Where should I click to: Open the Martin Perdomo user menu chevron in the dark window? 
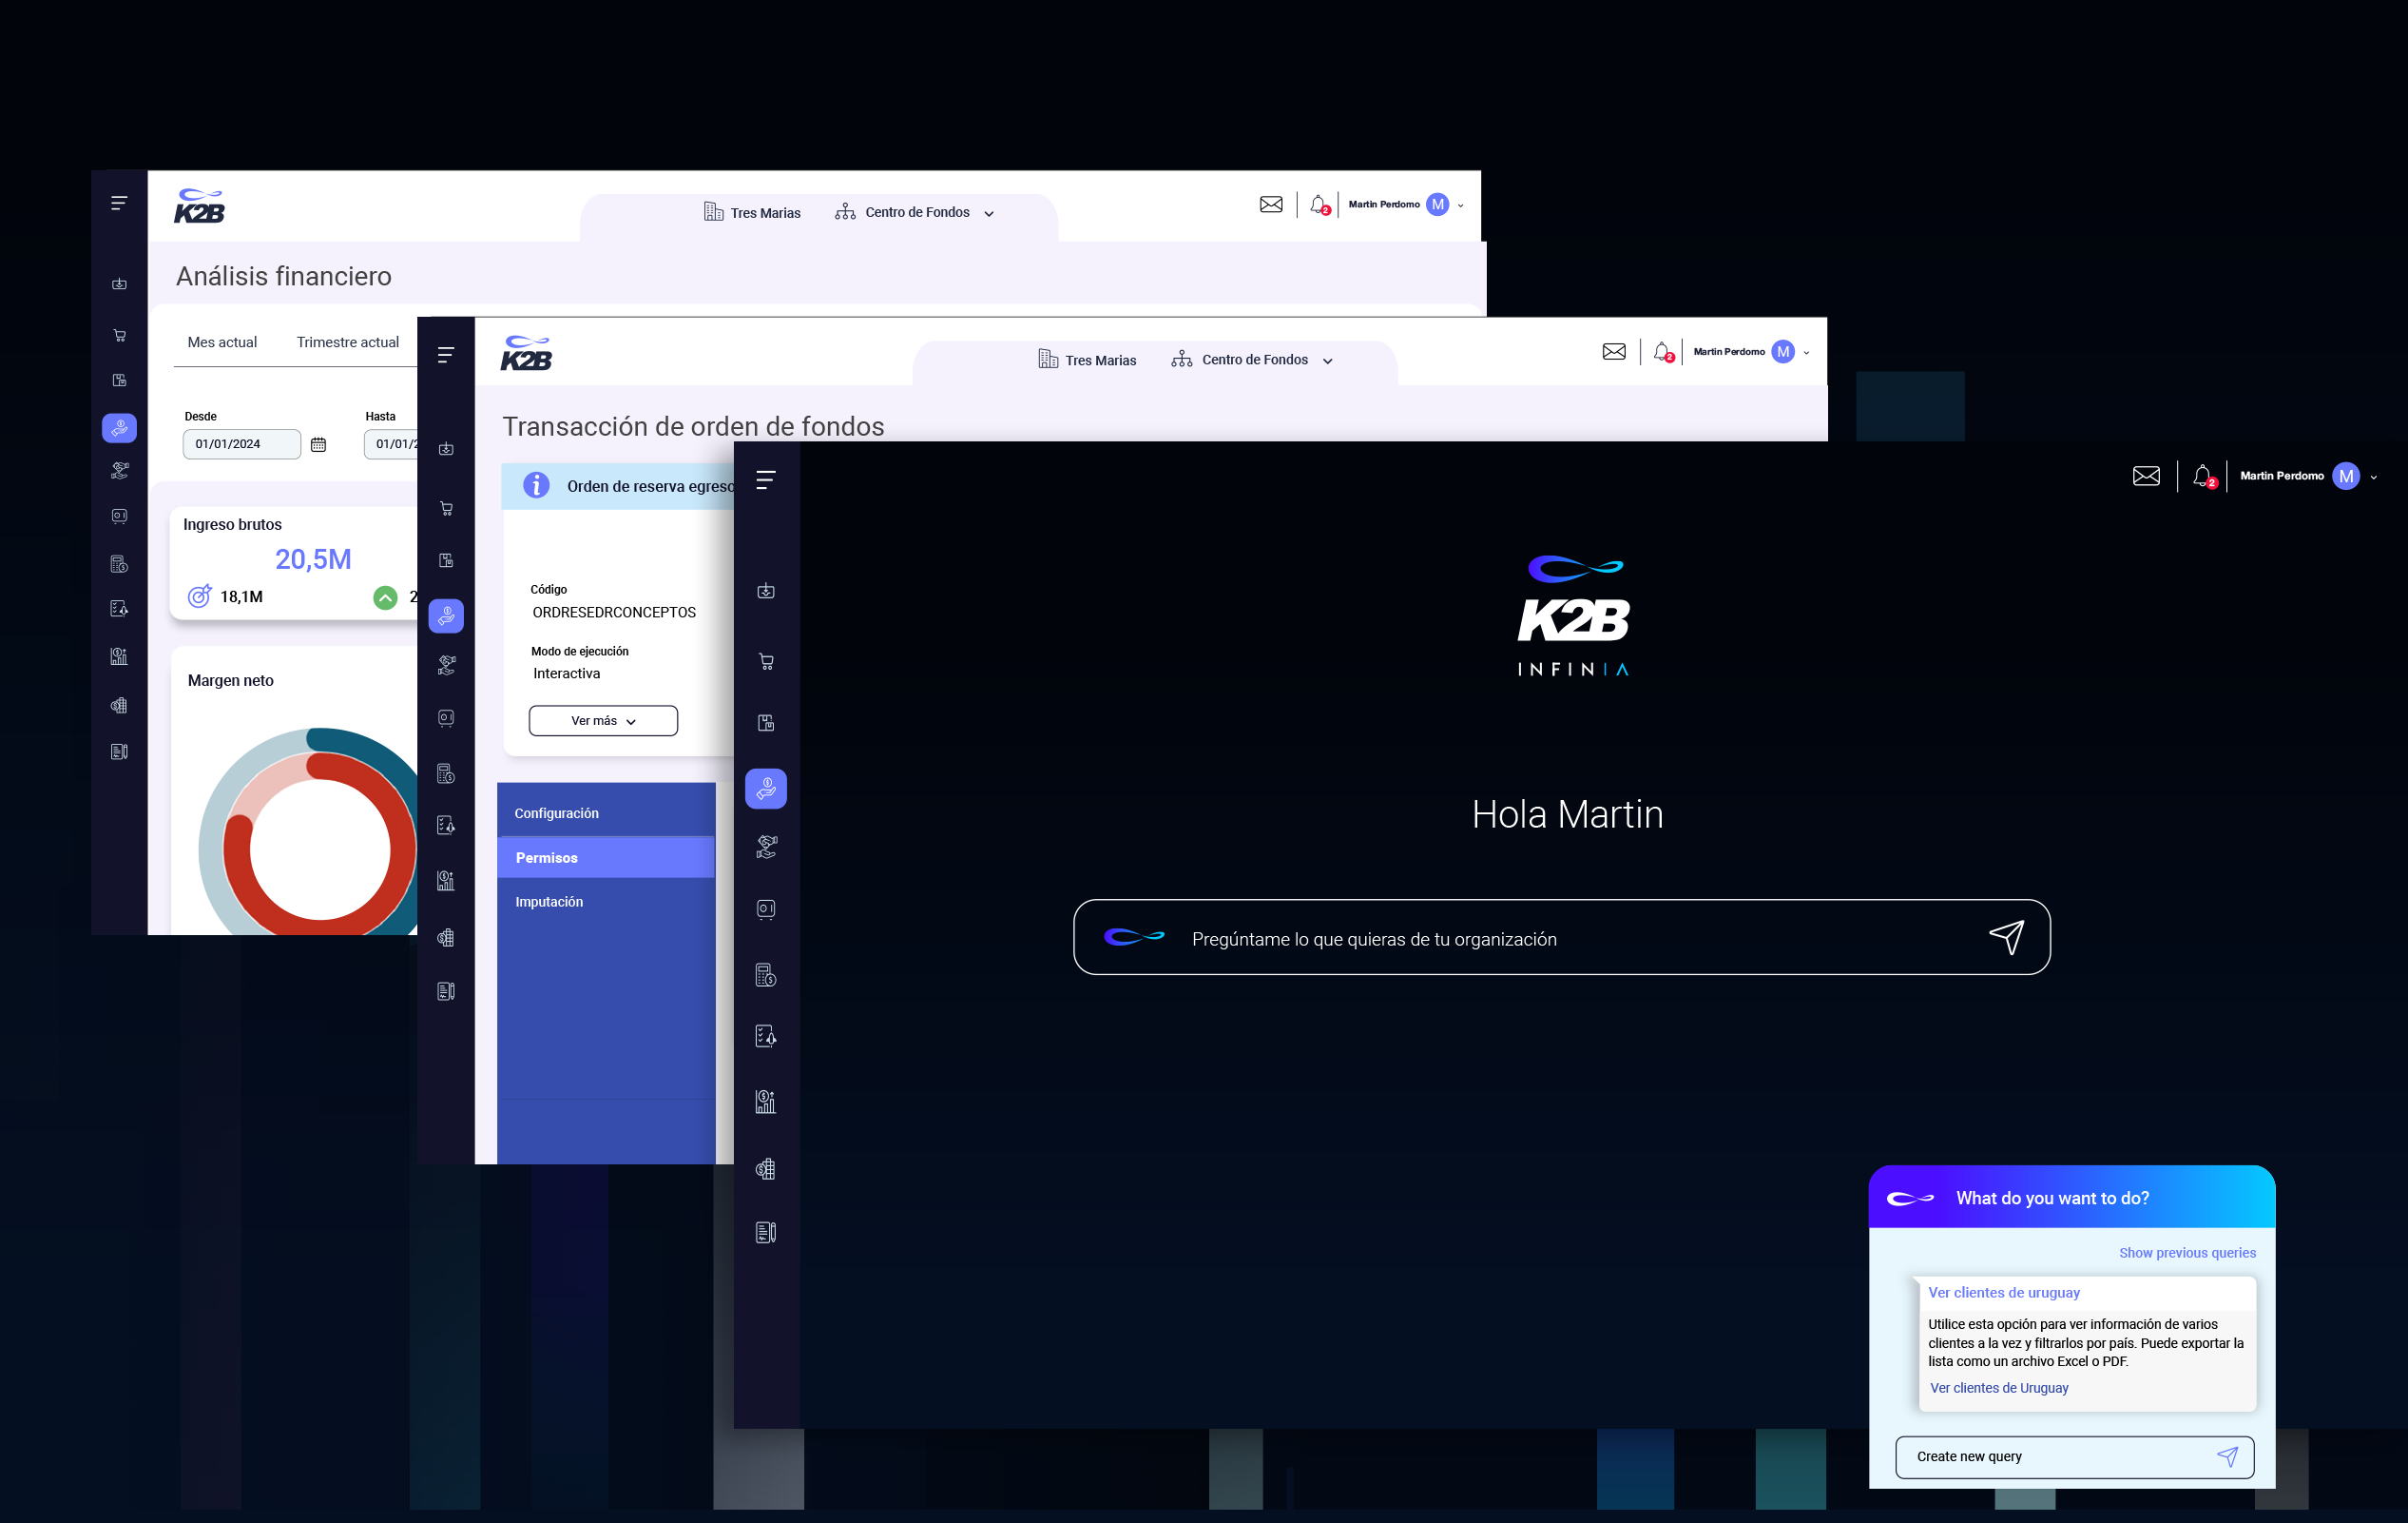pyautogui.click(x=2374, y=478)
